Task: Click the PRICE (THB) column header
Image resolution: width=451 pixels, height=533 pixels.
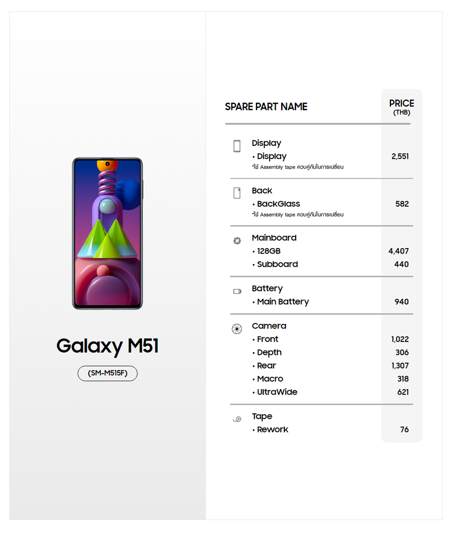Action: coord(401,107)
